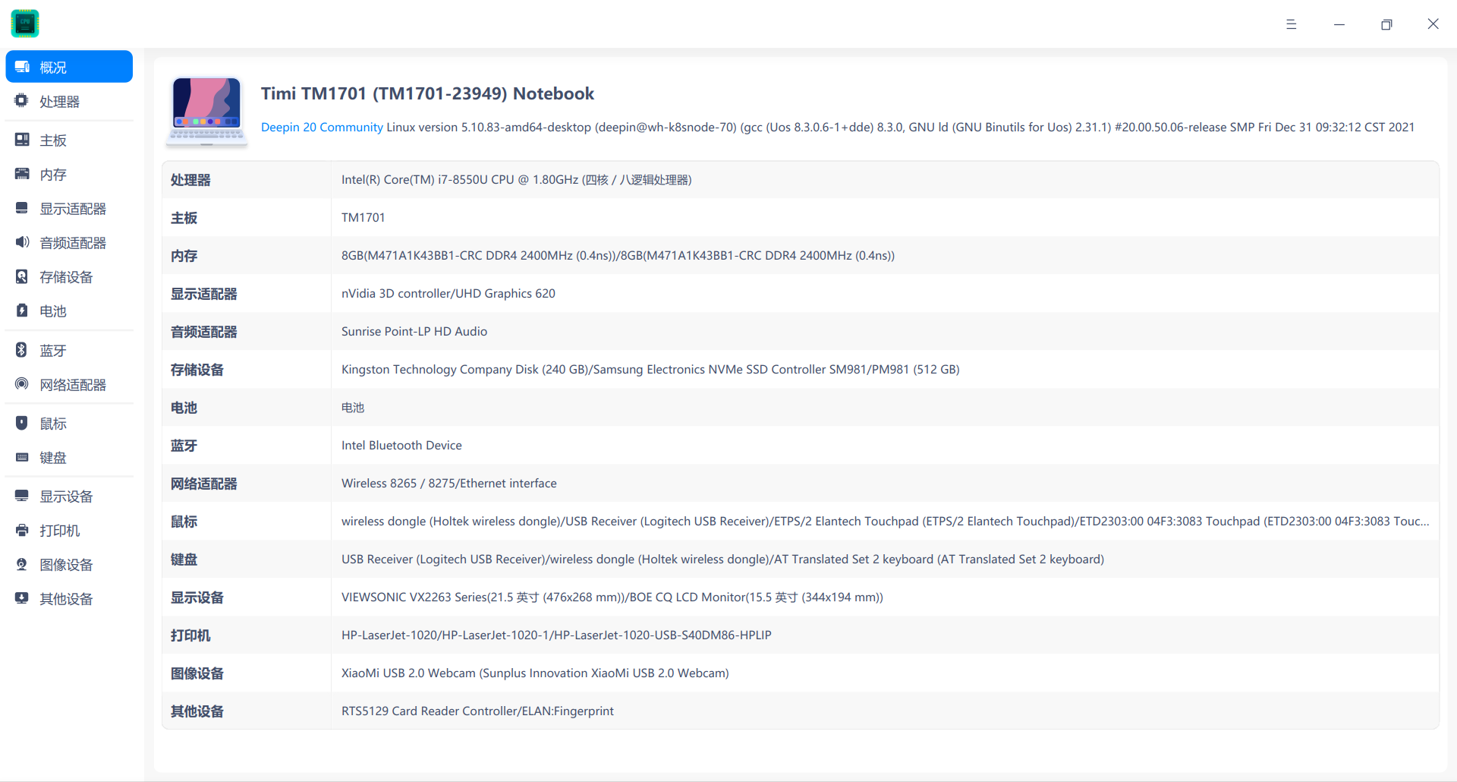Select the Sunrise Point-LP HD Audio value

tap(414, 332)
